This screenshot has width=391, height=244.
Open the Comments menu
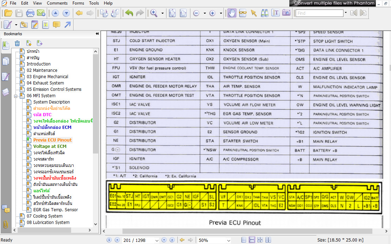[x=57, y=3]
